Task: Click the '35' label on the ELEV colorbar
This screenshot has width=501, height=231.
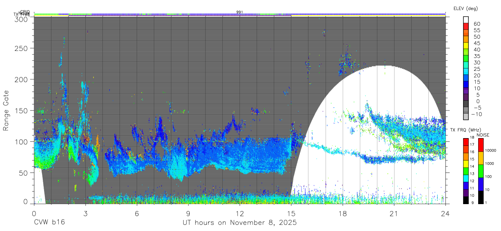Action: 477,56
